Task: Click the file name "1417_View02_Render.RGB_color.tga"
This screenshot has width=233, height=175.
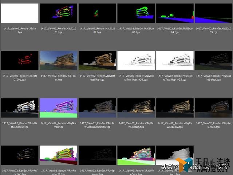Action: click(58, 78)
